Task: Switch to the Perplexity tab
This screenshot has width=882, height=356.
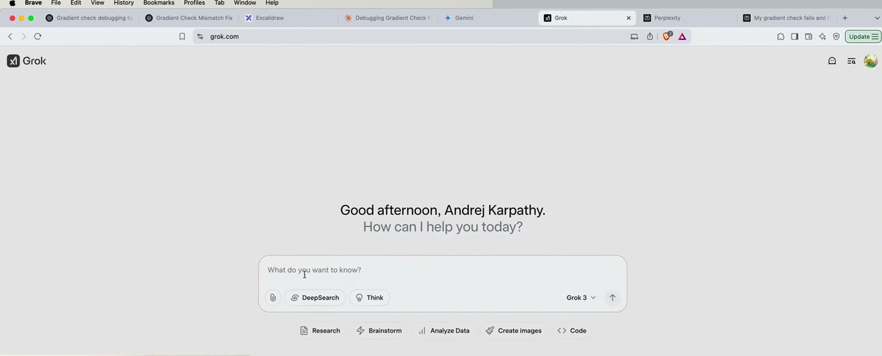Action: point(687,18)
